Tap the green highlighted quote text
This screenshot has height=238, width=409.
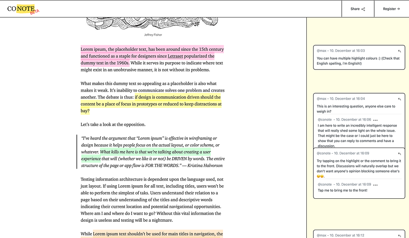point(146,155)
